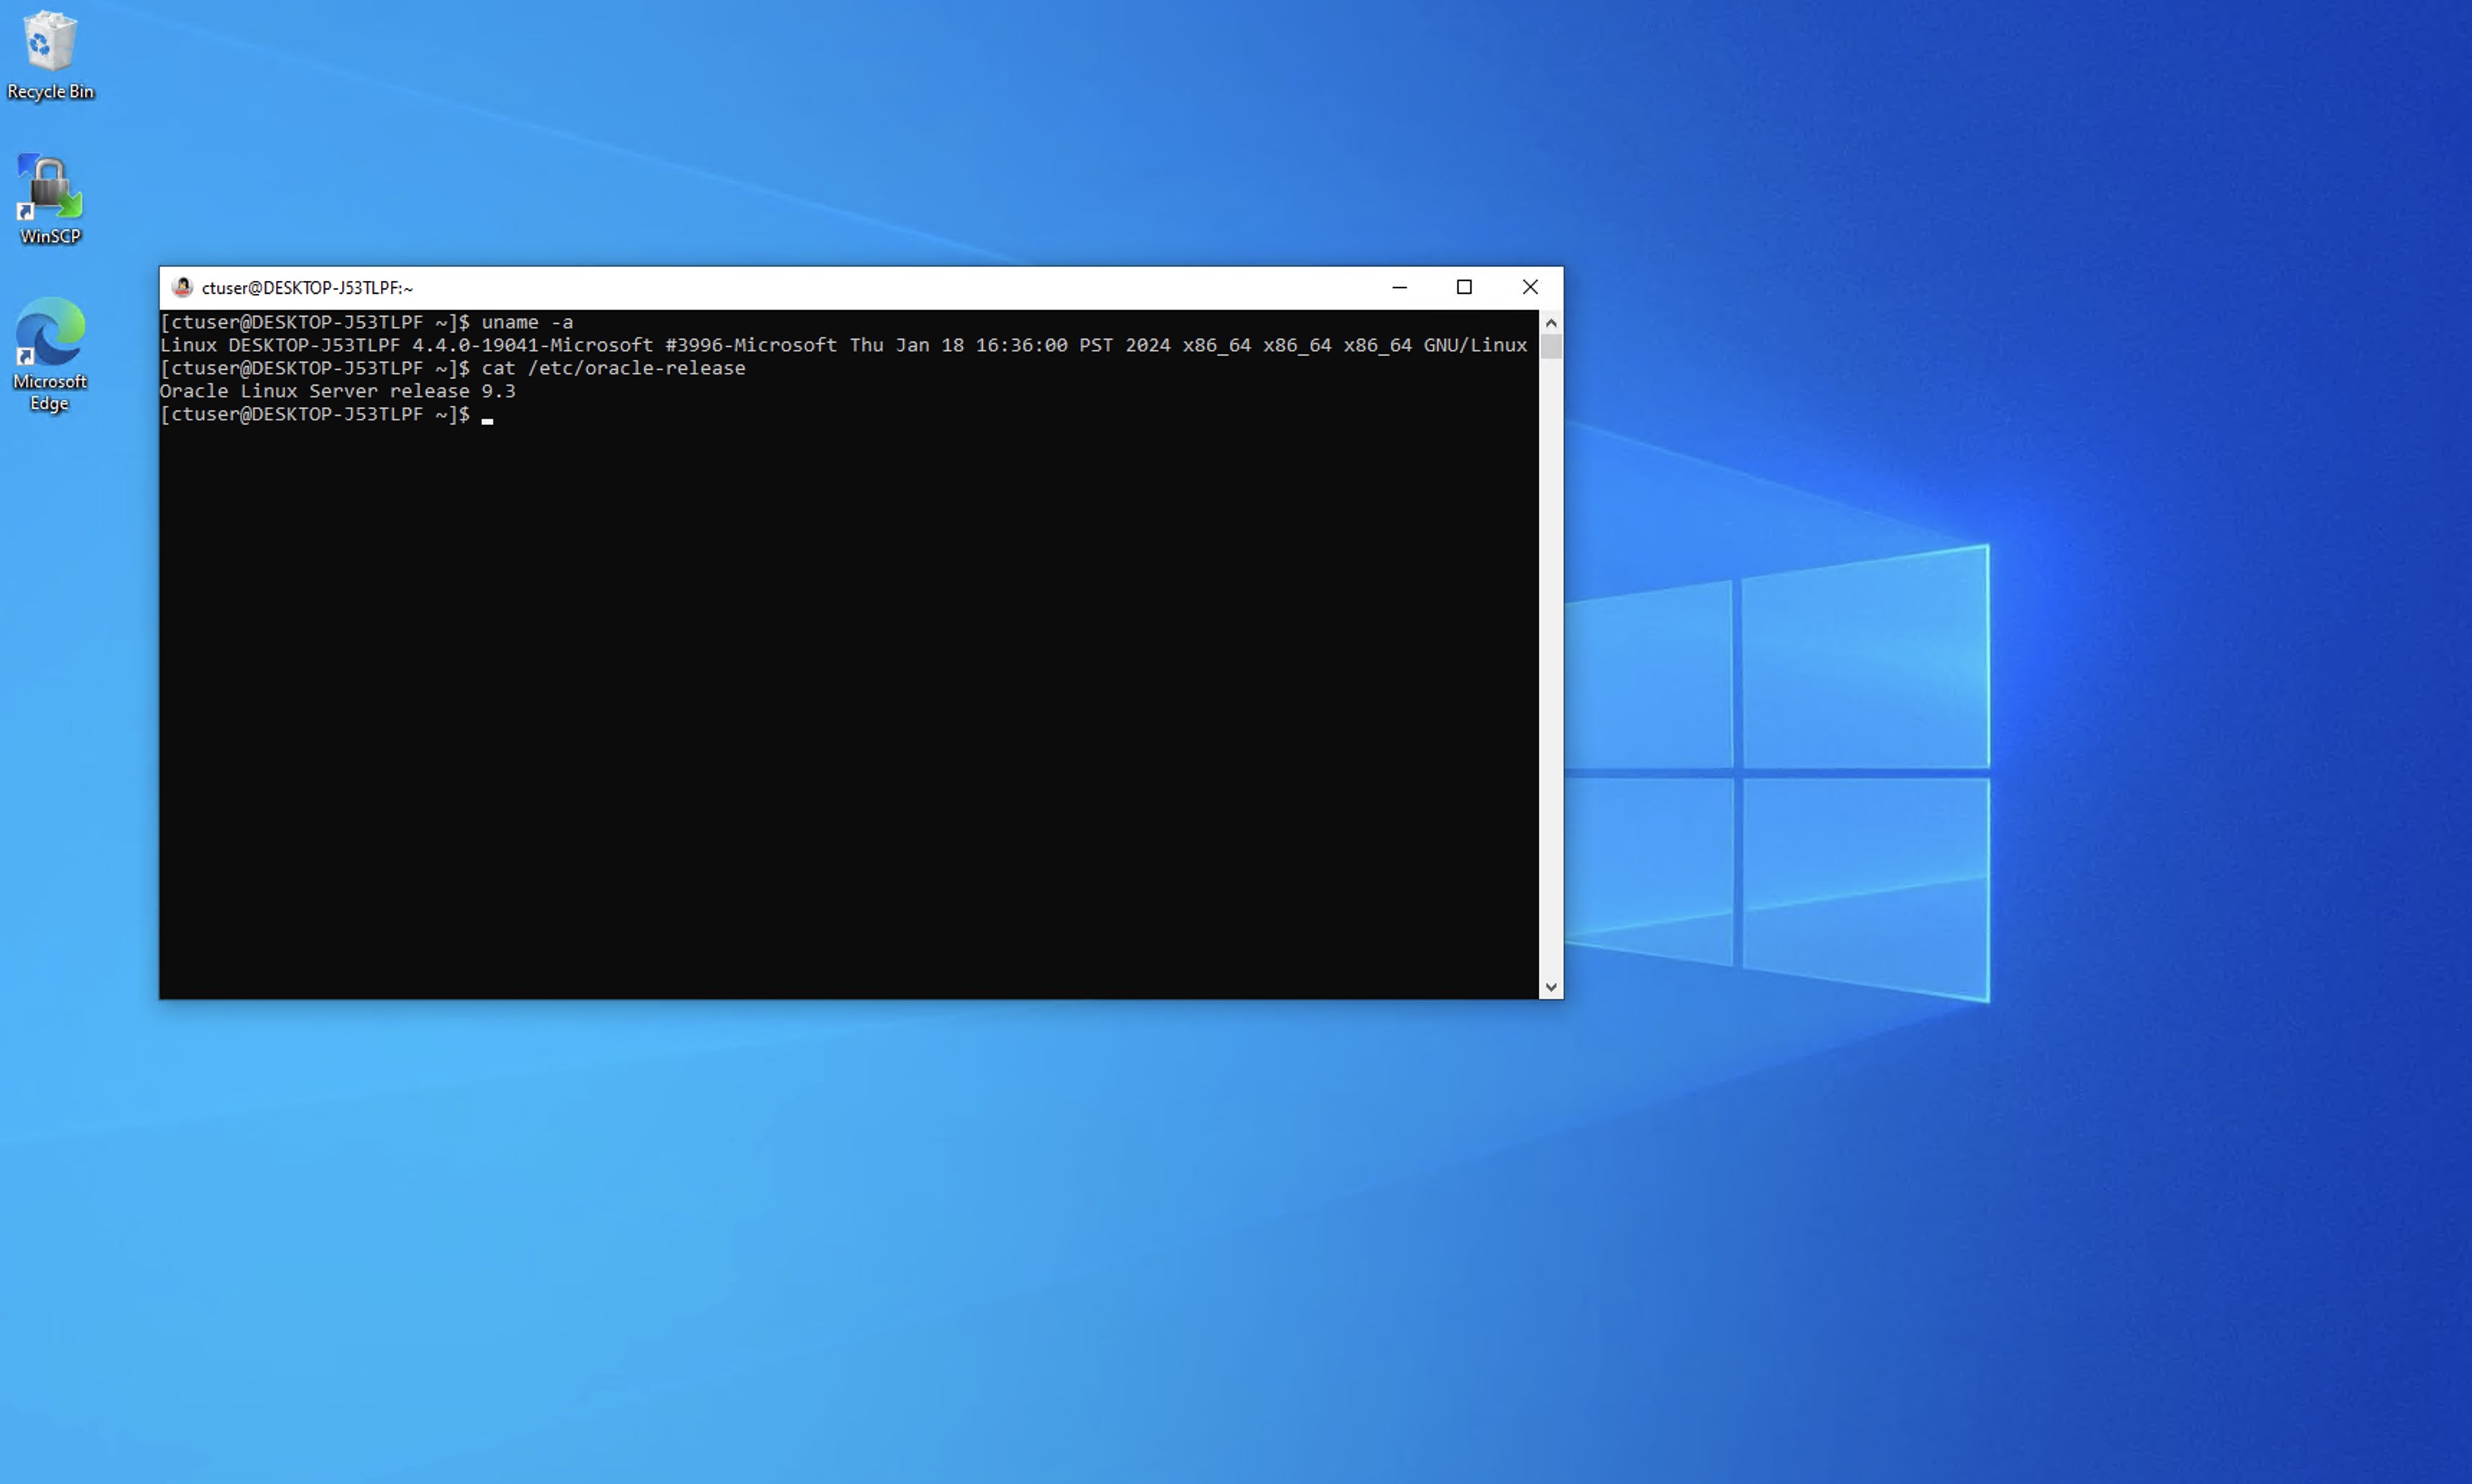Click the empty black terminal area
The height and width of the screenshot is (1484, 2472).
tap(849, 700)
